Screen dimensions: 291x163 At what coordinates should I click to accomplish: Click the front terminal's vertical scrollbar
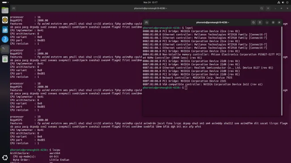coord(282,71)
